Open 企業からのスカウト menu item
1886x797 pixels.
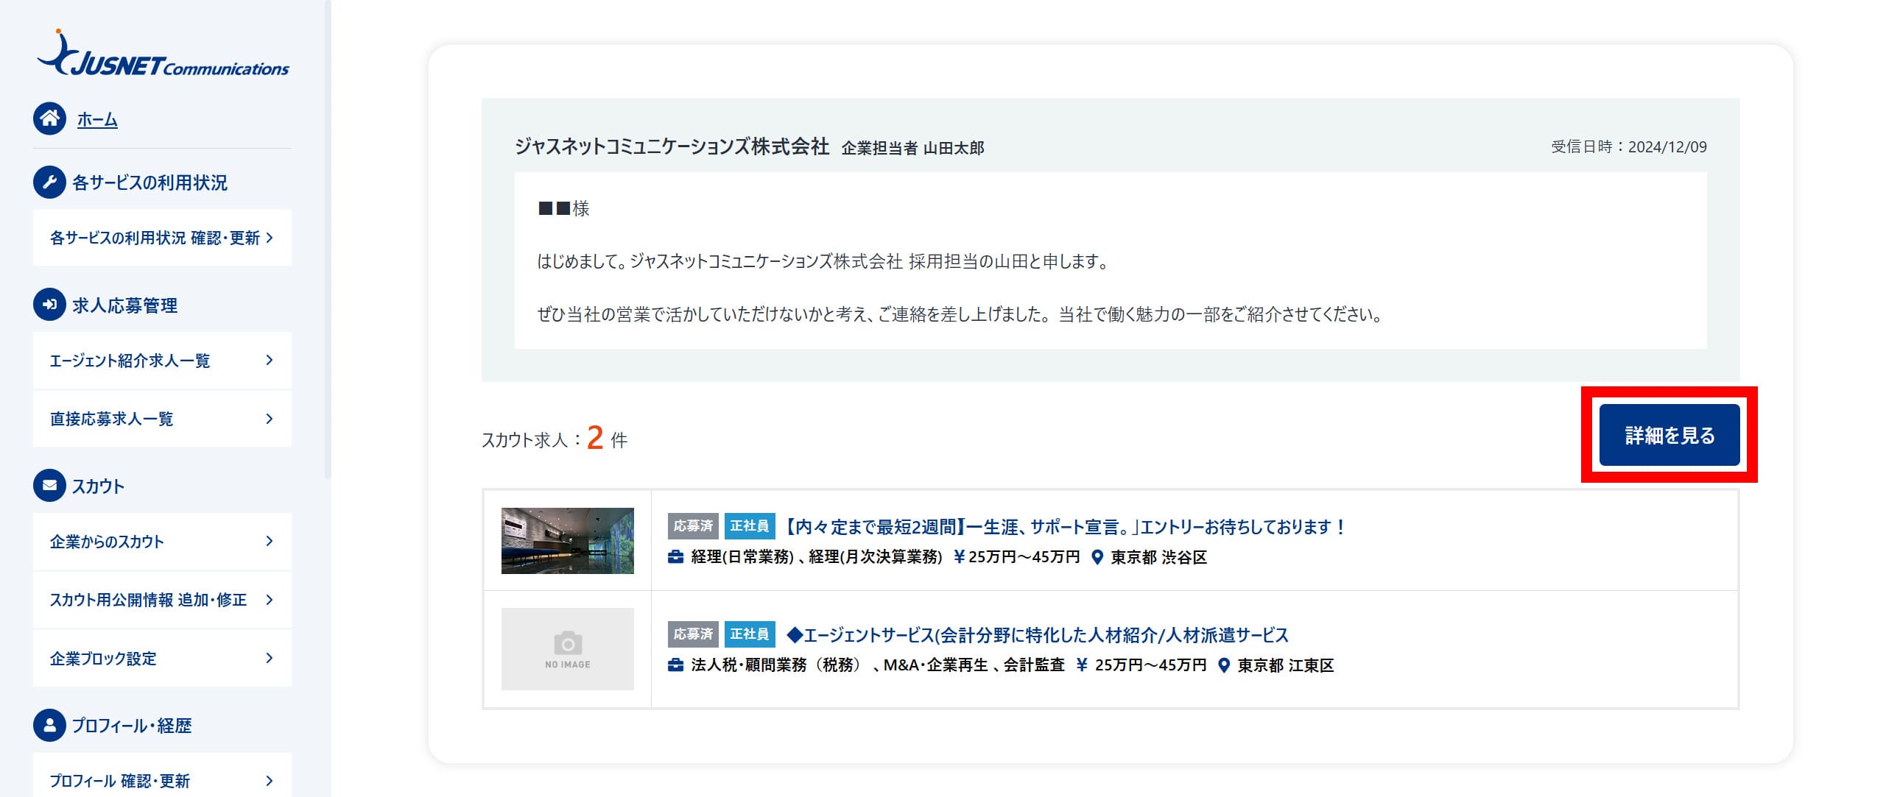162,542
